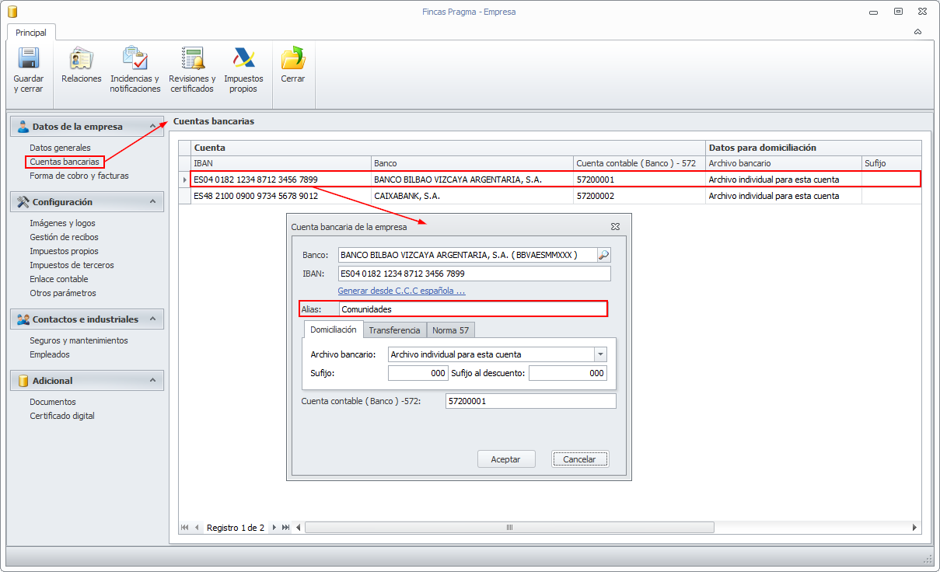
Task: Collapse the Contactos e industriales section
Action: [x=152, y=319]
